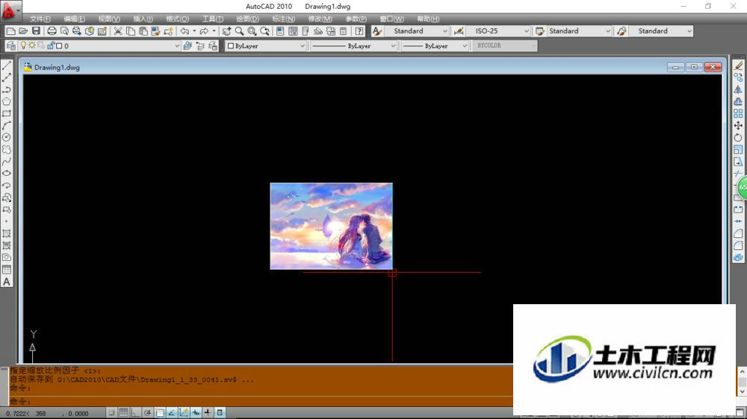
Task: Open the 文件(F) menu
Action: tap(40, 19)
